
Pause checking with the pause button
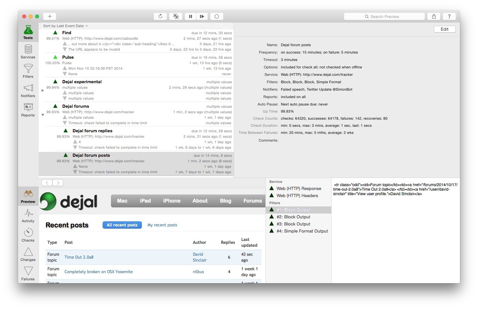click(191, 16)
